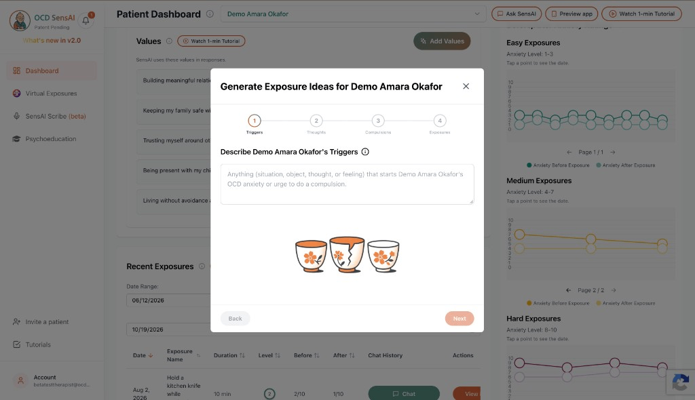The width and height of the screenshot is (695, 400).
Task: Open the Account menu in sidebar
Action: click(52, 380)
